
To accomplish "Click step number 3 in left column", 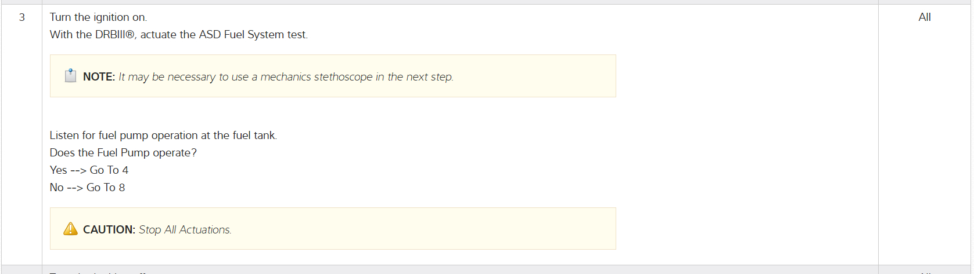I will click(22, 17).
